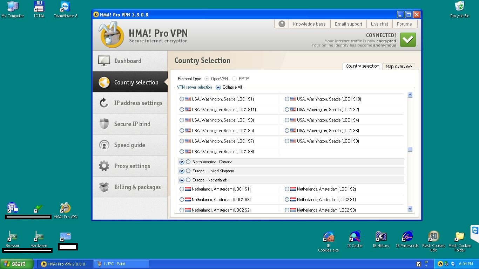Click the Proxy settings gear icon
This screenshot has width=479, height=269.
(104, 166)
